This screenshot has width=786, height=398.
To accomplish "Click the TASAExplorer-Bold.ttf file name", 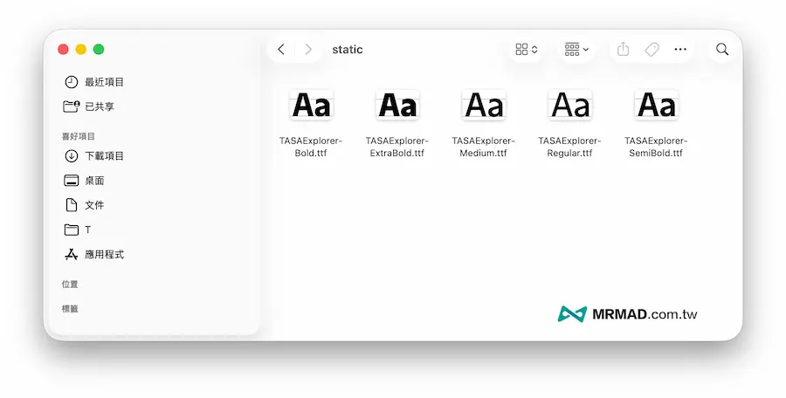I will 311,147.
